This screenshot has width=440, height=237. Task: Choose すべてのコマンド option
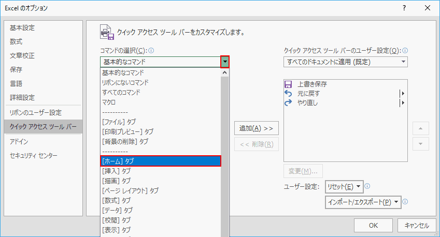coord(161,93)
